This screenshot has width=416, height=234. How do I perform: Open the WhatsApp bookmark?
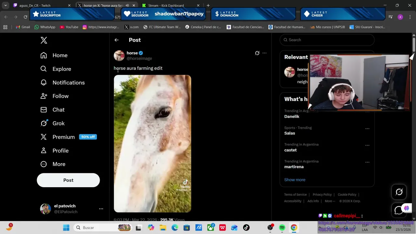[45, 27]
